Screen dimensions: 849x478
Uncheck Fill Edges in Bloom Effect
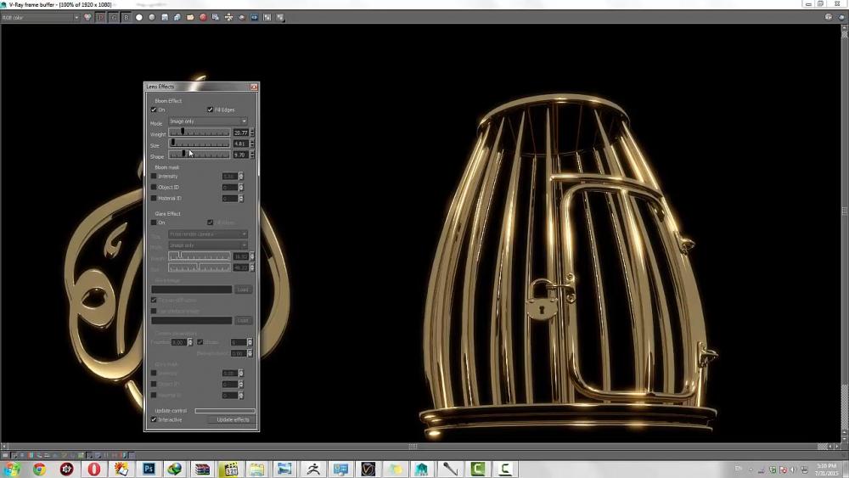(x=210, y=110)
